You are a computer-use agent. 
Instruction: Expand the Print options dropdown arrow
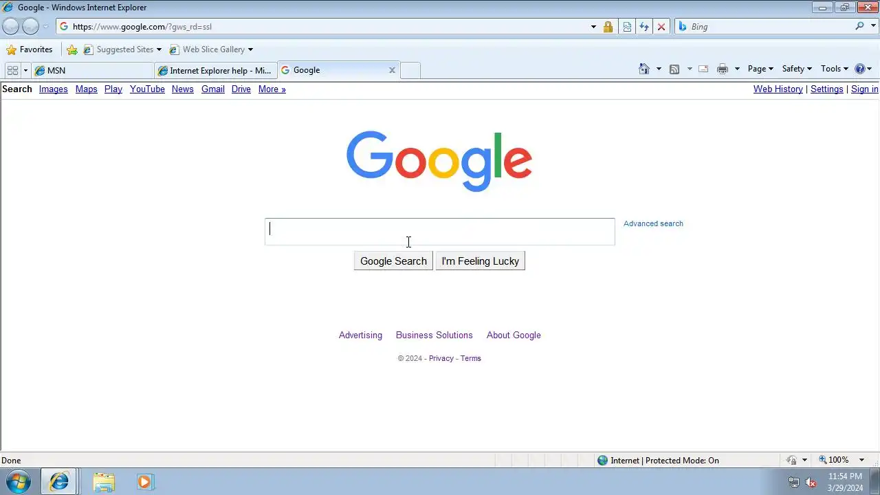[x=737, y=69]
